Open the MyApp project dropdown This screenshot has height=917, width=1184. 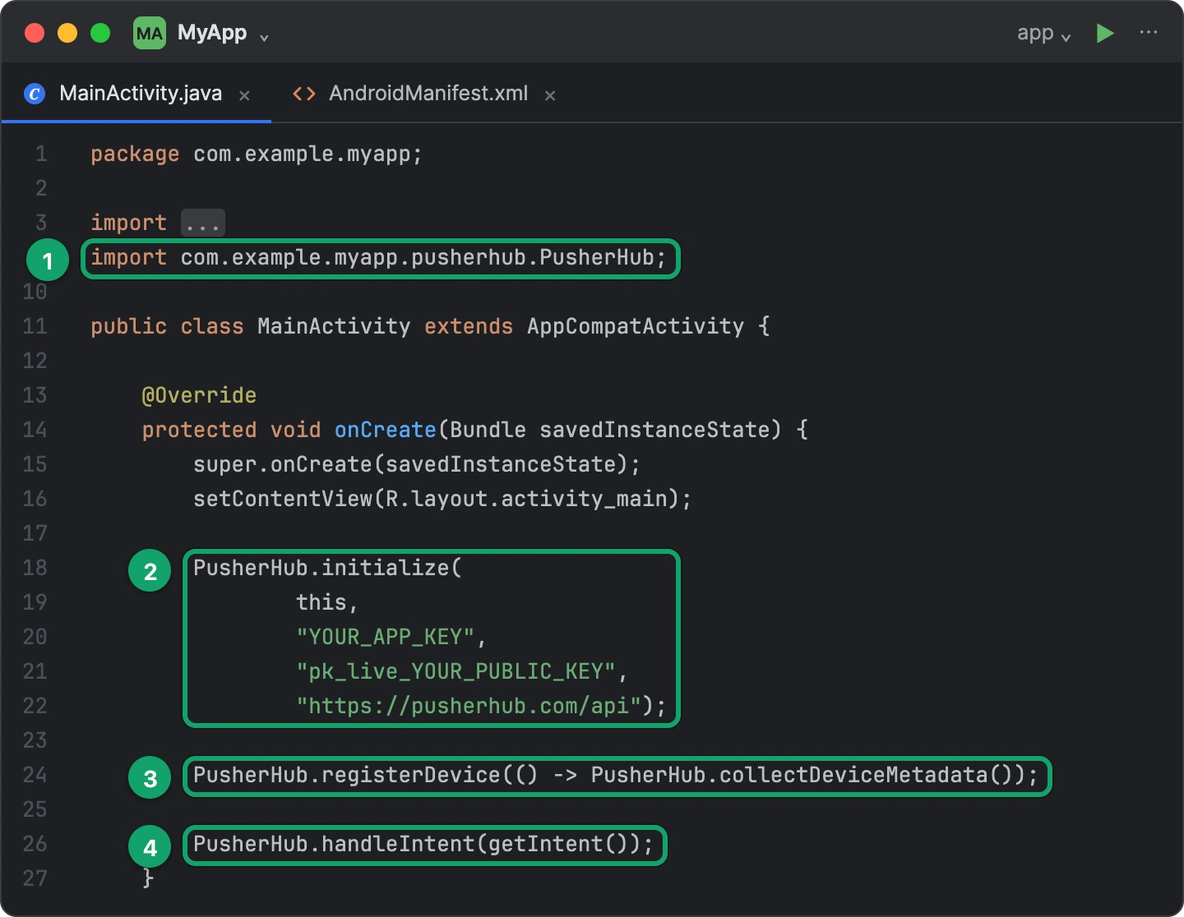tap(224, 33)
